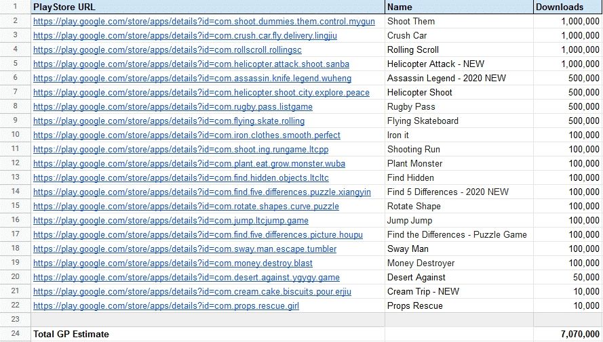Select row 24 header
The image size is (603, 342).
coord(14,334)
